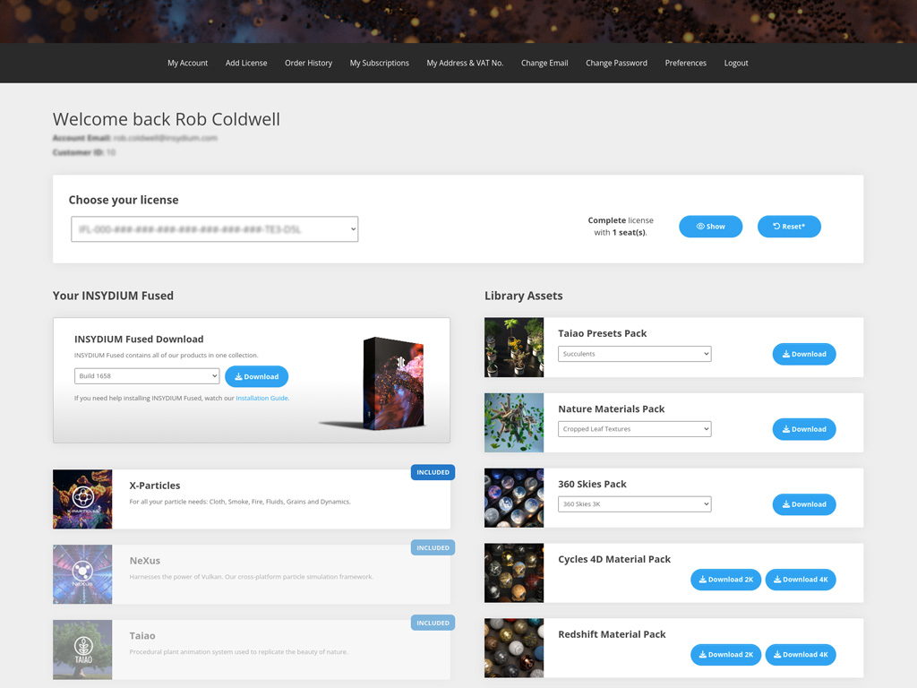Click the INSYDIUM Fused box image
This screenshot has width=917, height=688.
(x=381, y=383)
